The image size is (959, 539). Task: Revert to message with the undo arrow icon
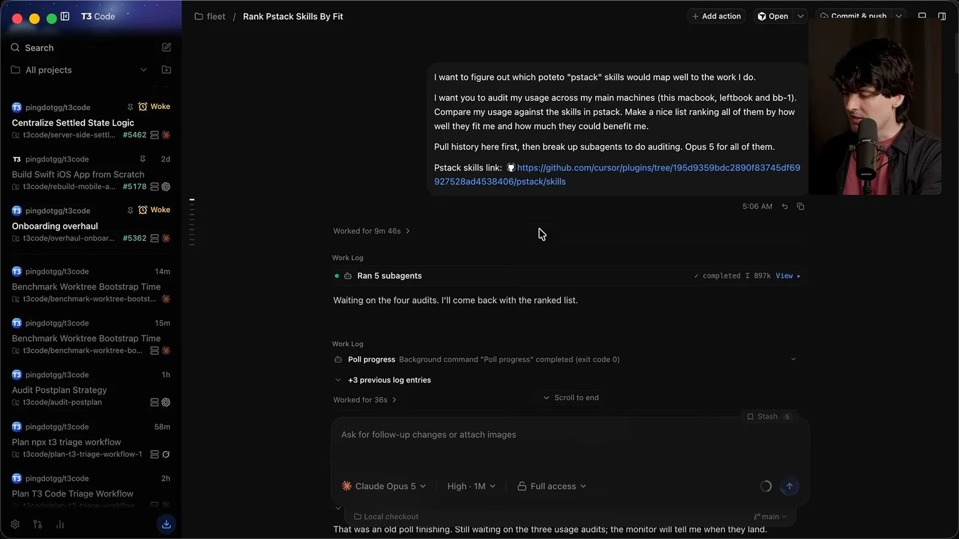pos(785,206)
